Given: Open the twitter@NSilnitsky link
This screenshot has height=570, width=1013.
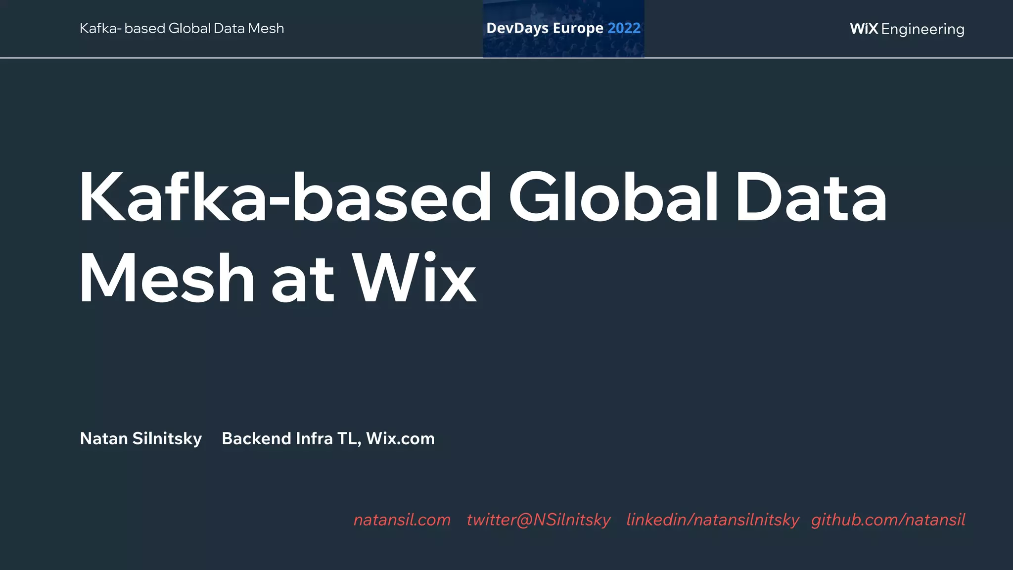Looking at the screenshot, I should click(539, 520).
